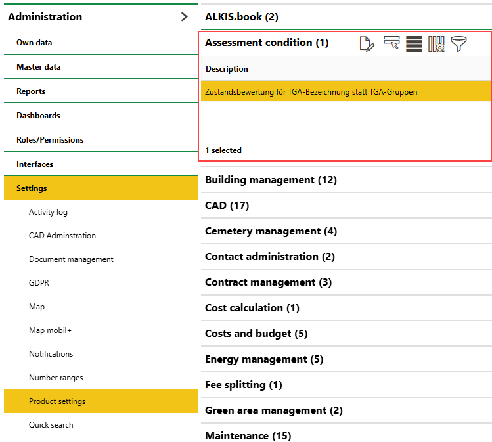
Task: Open Quick search settings
Action: click(51, 425)
